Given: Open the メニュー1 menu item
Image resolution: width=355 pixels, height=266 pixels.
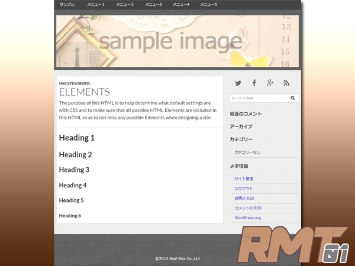Looking at the screenshot, I should (96, 5).
